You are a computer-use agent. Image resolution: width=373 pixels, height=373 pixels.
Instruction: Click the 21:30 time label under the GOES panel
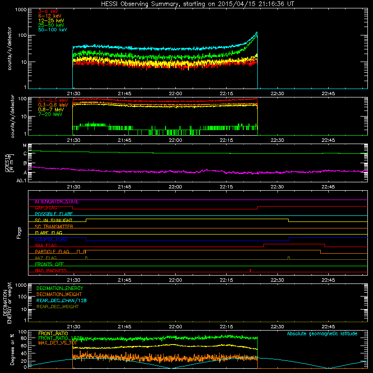tap(74, 187)
